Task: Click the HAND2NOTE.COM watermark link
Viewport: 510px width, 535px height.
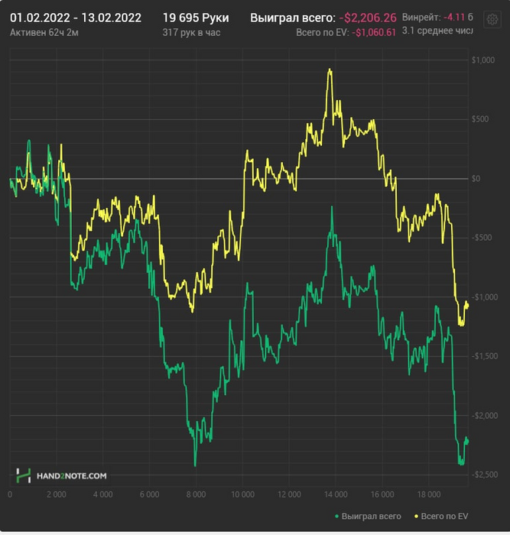Action: click(72, 475)
